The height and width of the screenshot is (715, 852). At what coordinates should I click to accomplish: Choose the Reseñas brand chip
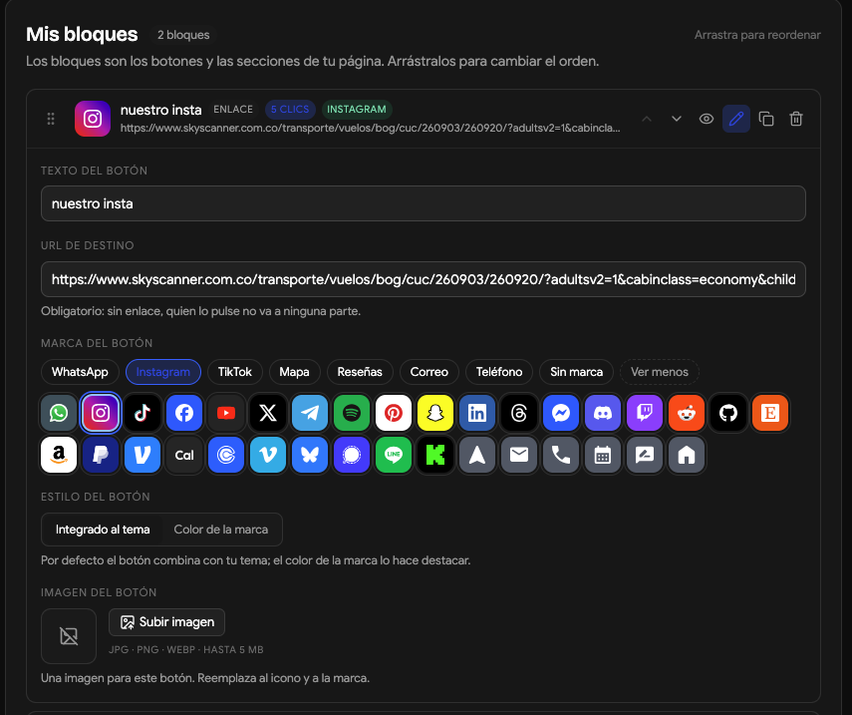coord(360,372)
